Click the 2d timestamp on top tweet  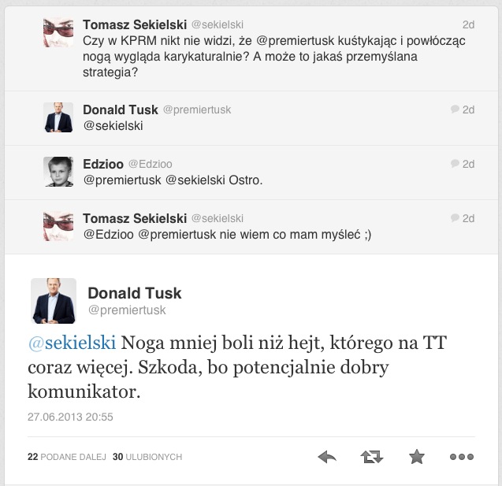click(x=468, y=24)
